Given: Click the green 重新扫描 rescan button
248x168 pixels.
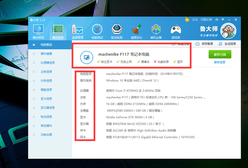Looking at the screenshot, I should [x=220, y=54].
